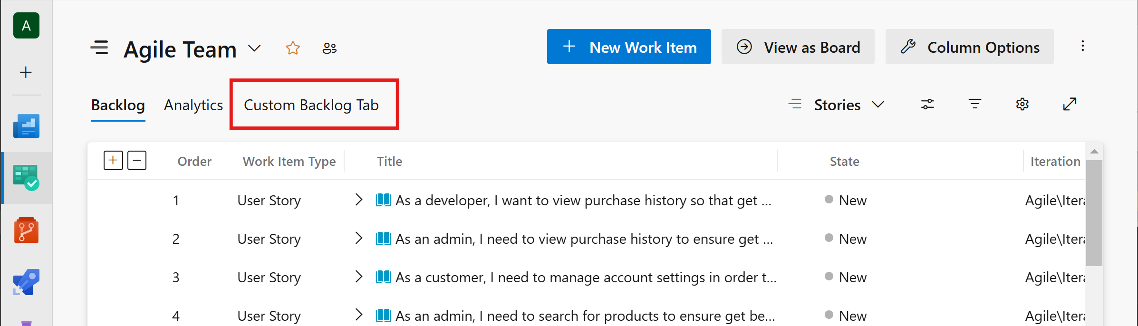Click the New Work Item button
1138x326 pixels.
pyautogui.click(x=629, y=47)
